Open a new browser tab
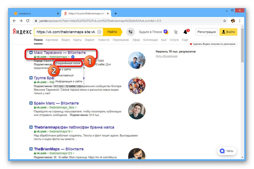 coord(116,14)
